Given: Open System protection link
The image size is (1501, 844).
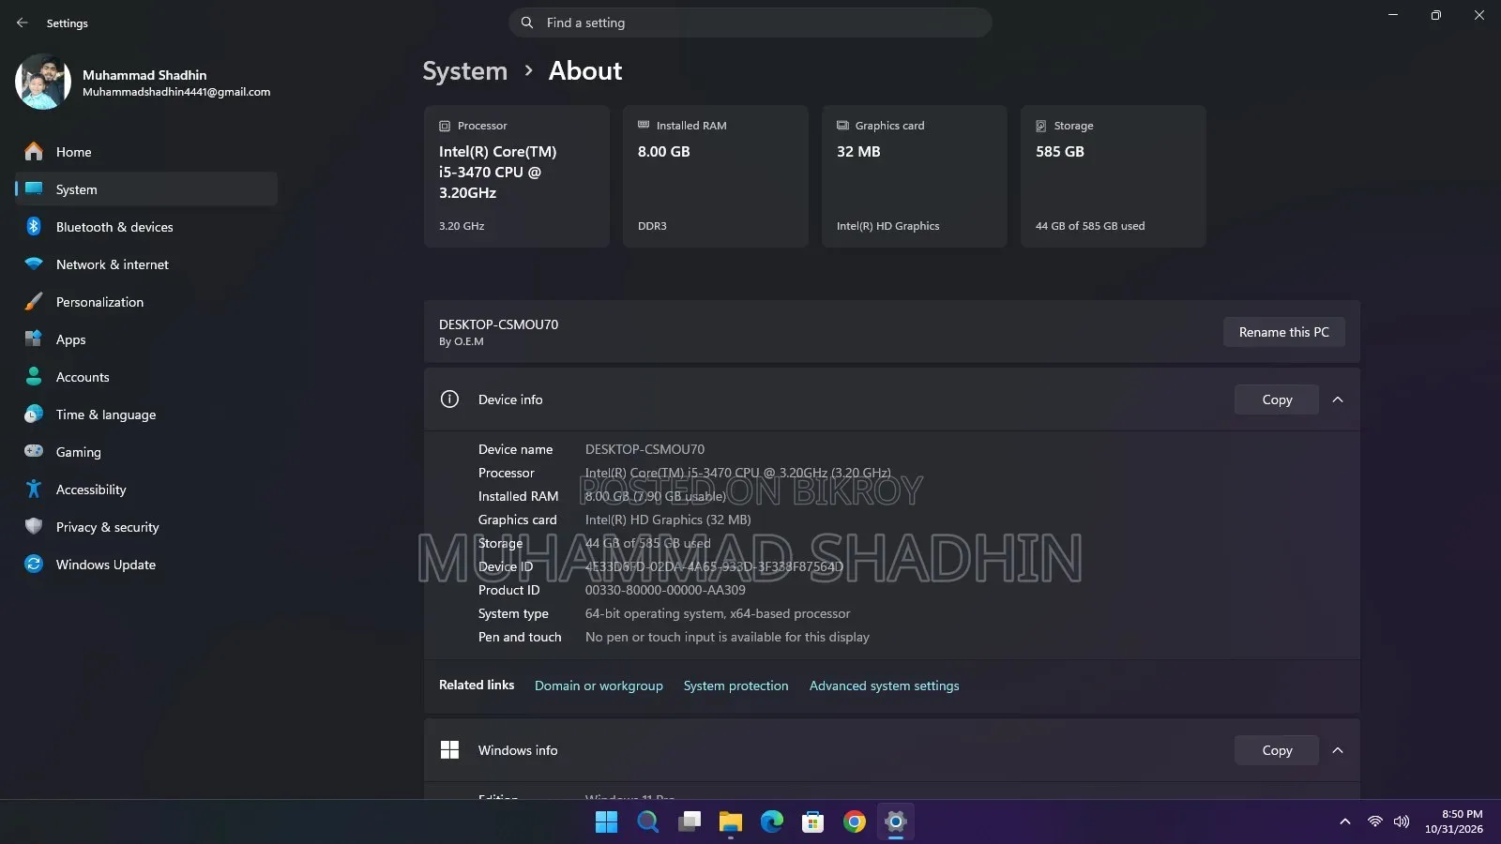Looking at the screenshot, I should coord(735,686).
